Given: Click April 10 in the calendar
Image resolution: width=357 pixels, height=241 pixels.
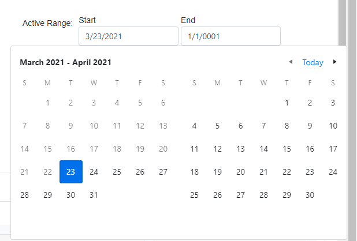Looking at the screenshot, I should point(333,126).
